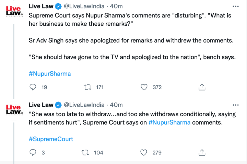The image size is (247, 164).
Task: Like the first tweet with 372 likes
Action: point(144,87)
